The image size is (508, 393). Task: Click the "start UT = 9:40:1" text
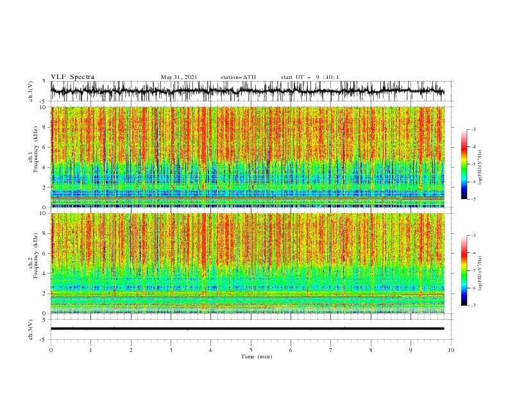tap(310, 77)
